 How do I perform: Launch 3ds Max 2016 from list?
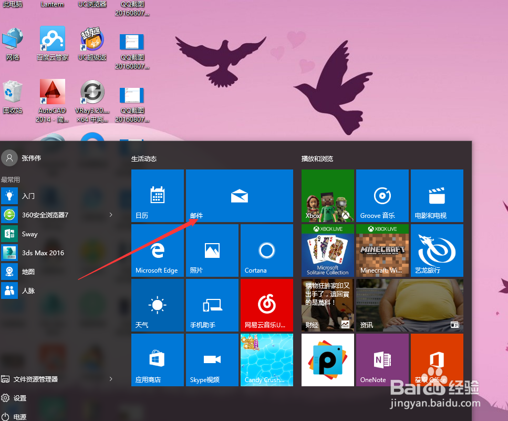coord(58,253)
